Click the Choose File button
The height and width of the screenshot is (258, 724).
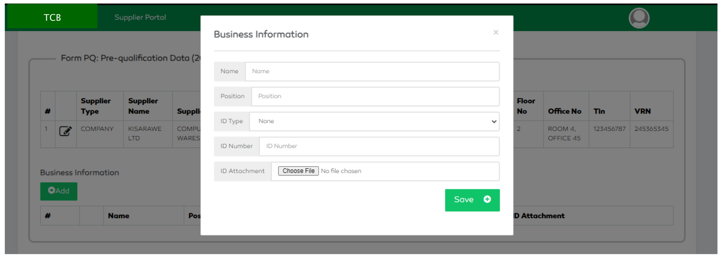298,171
